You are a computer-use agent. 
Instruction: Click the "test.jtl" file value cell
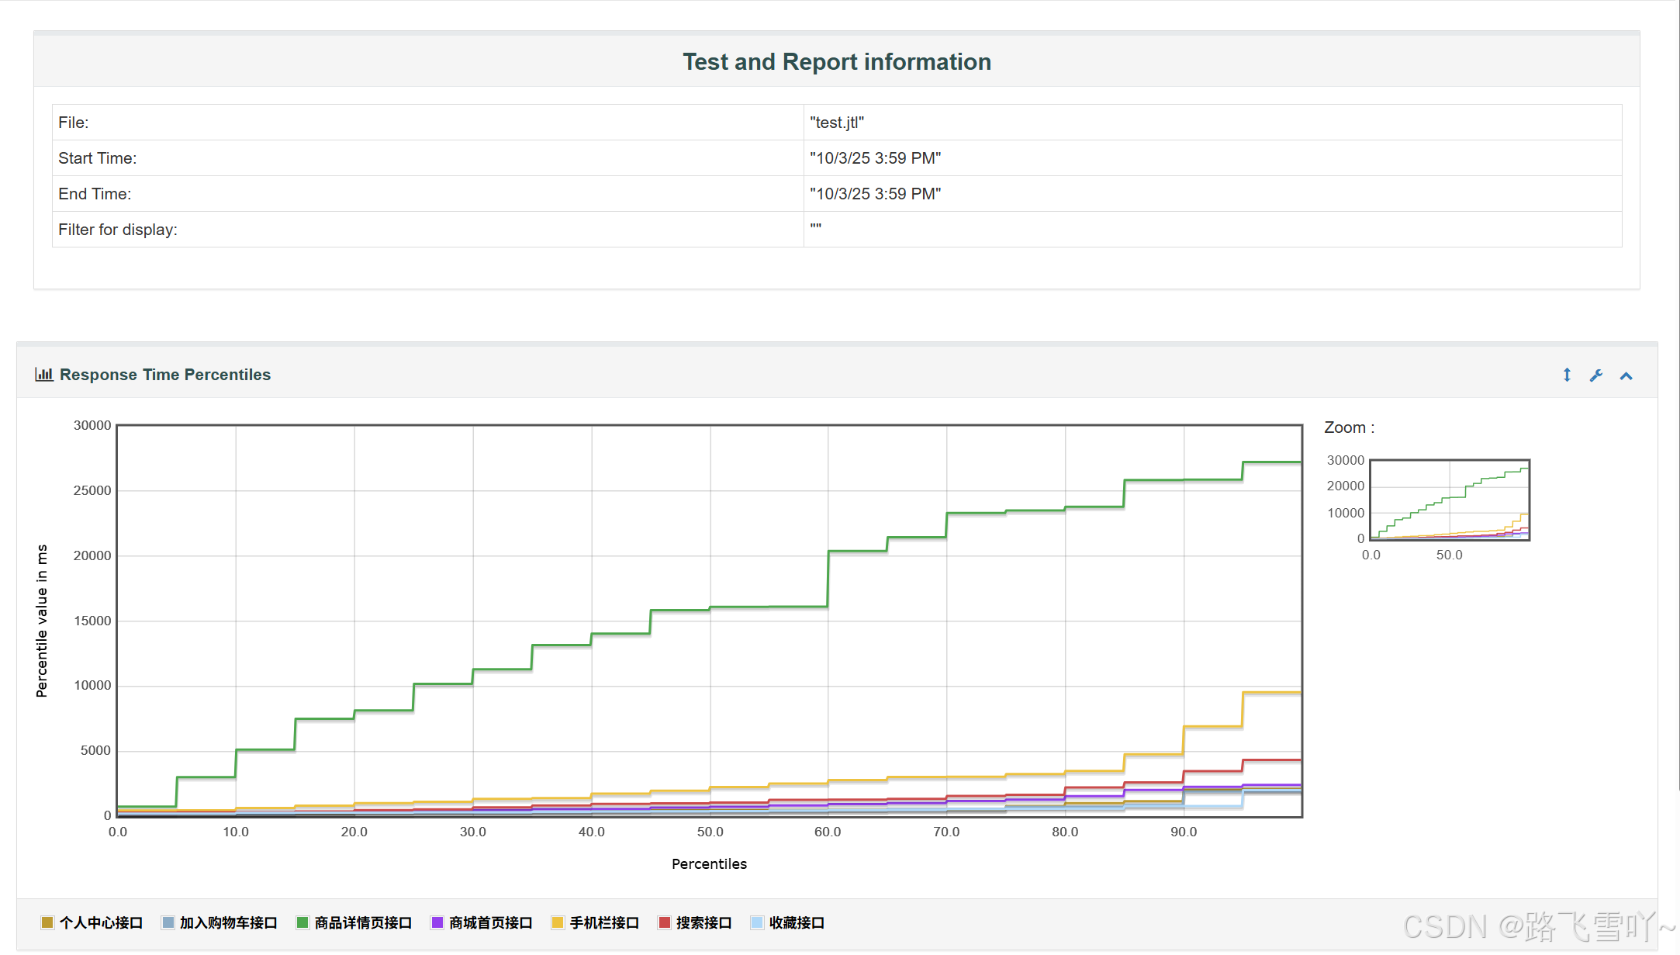(x=836, y=123)
